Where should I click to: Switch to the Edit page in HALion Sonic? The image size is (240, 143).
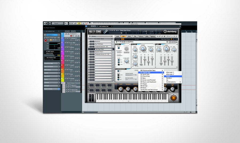(x=123, y=36)
